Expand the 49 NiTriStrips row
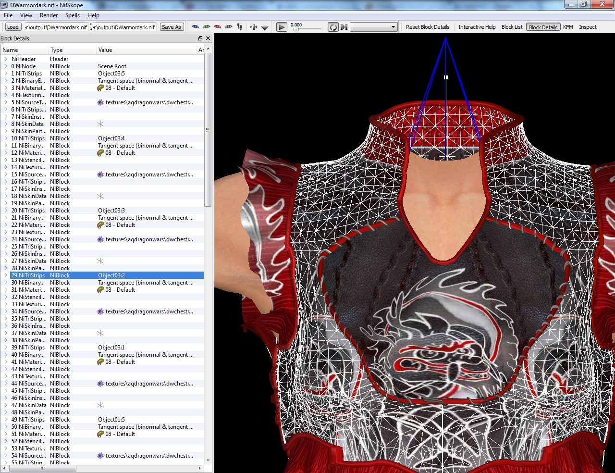This screenshot has width=615, height=473. point(6,420)
